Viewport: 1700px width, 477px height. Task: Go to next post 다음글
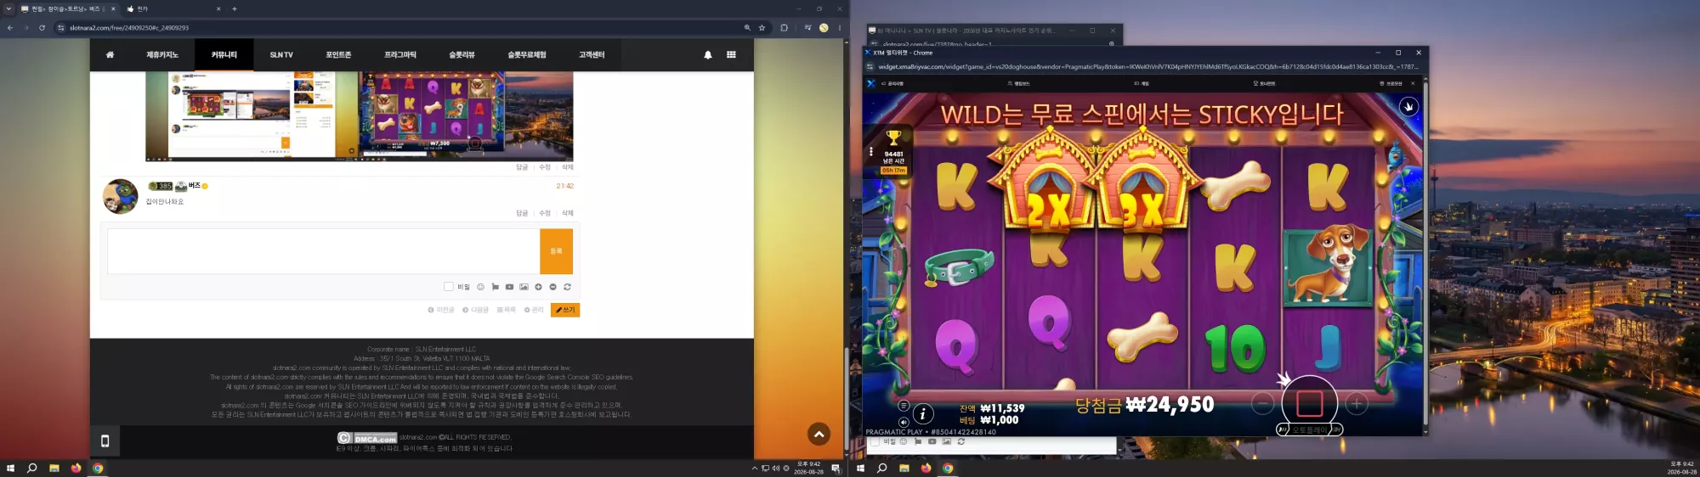[x=475, y=310]
